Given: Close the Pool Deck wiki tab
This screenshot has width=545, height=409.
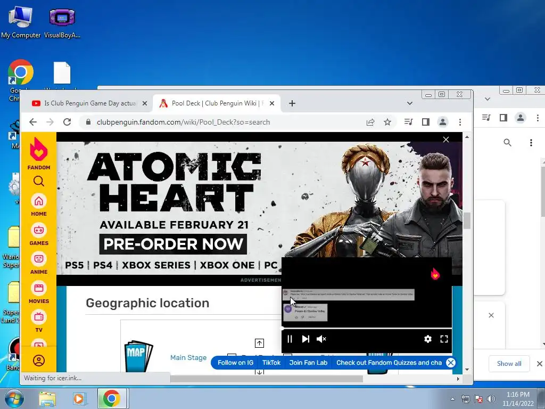Looking at the screenshot, I should tap(272, 103).
